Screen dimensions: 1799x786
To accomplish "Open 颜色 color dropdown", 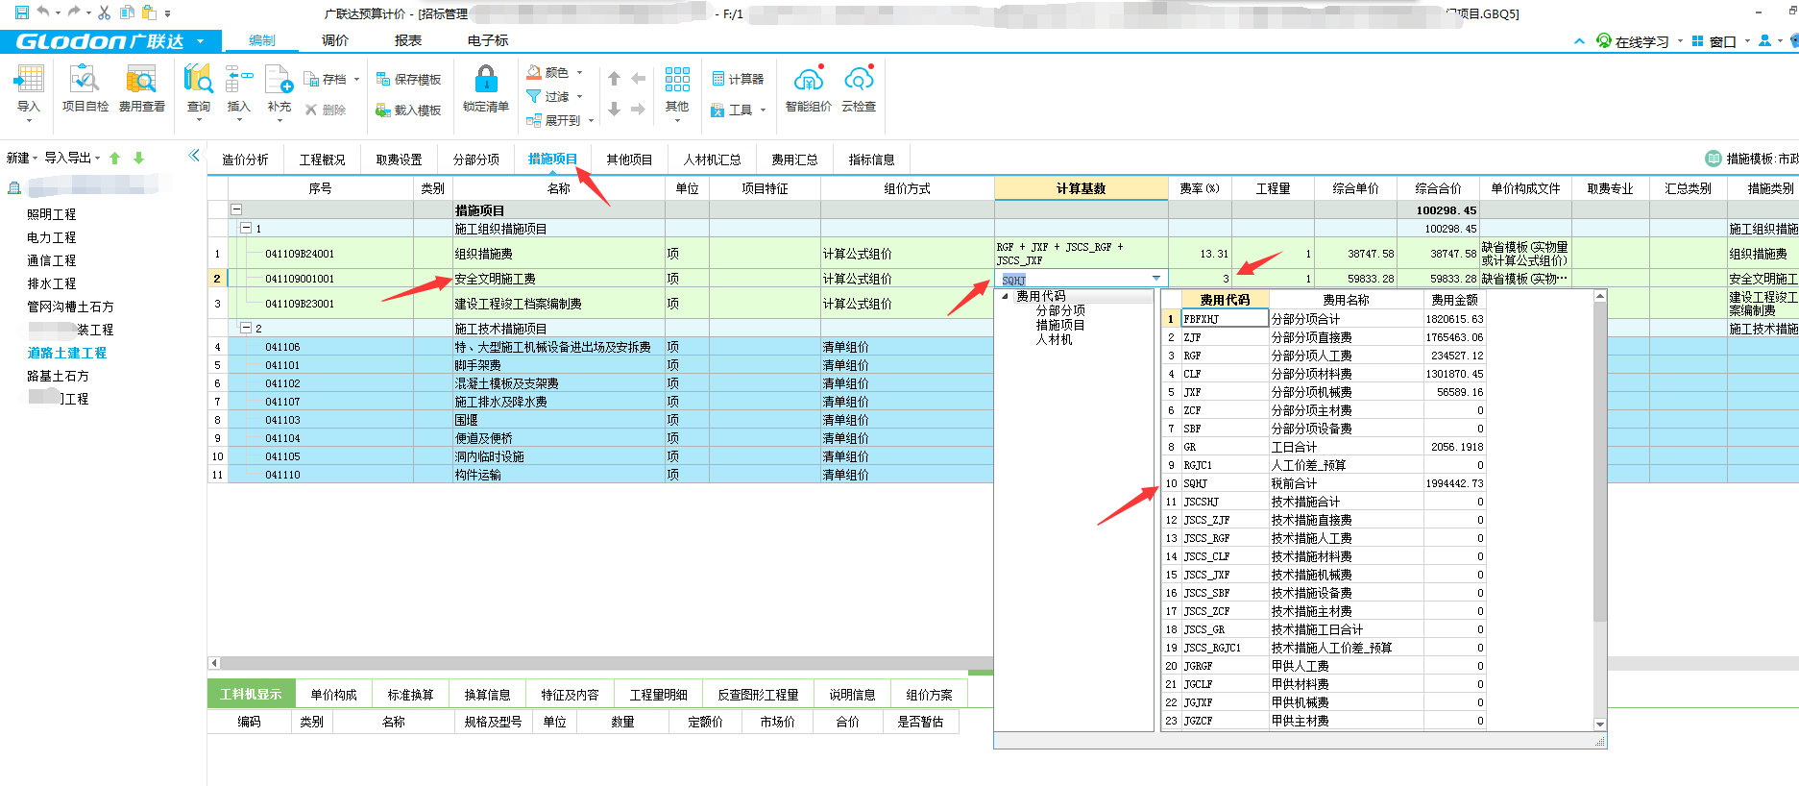I will (x=554, y=72).
